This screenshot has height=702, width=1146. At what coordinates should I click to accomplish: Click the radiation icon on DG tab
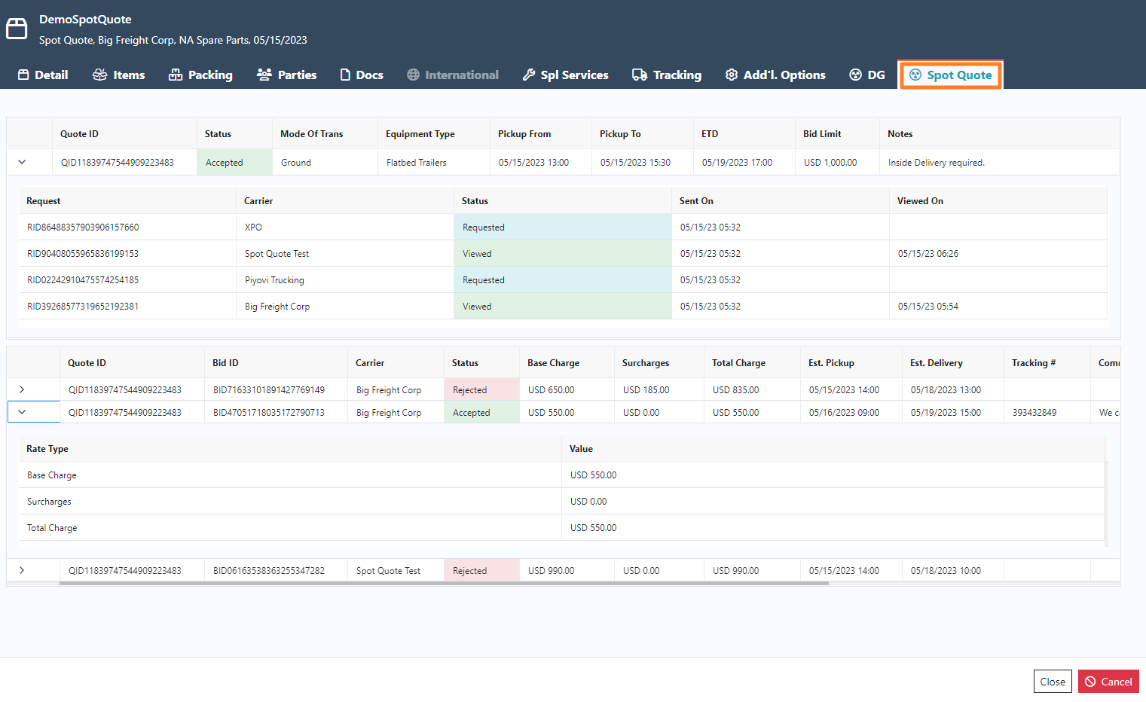[x=855, y=75]
